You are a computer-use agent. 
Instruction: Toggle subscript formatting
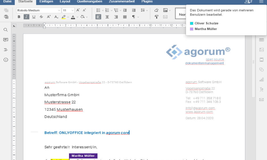point(56,17)
